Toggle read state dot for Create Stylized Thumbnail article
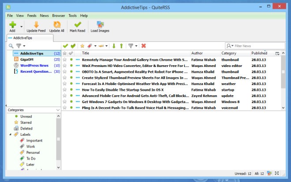 (71, 78)
